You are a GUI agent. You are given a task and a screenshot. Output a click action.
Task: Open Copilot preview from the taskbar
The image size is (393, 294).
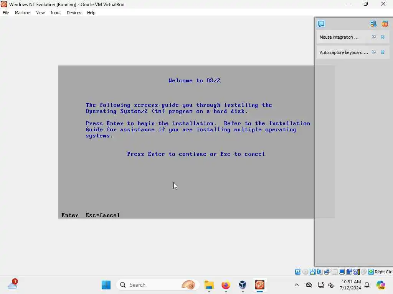click(x=381, y=285)
